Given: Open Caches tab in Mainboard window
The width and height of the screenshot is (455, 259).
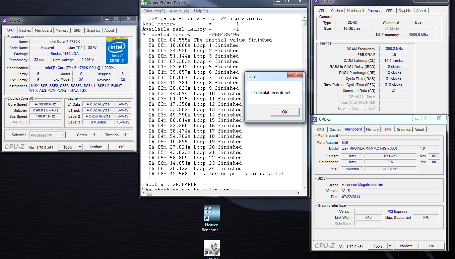Looking at the screenshot, I should [x=335, y=129].
